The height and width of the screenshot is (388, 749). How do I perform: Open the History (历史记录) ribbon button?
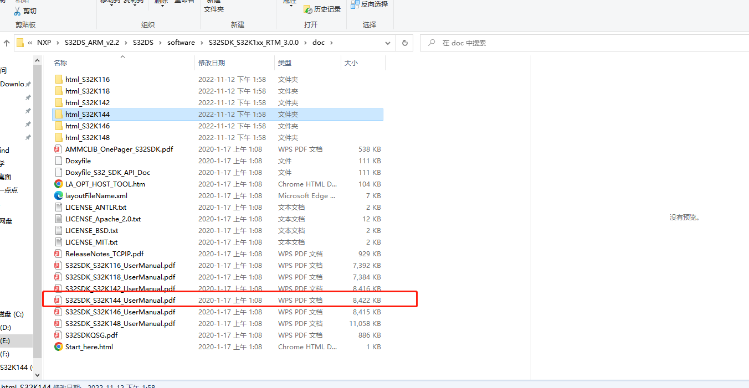(323, 9)
